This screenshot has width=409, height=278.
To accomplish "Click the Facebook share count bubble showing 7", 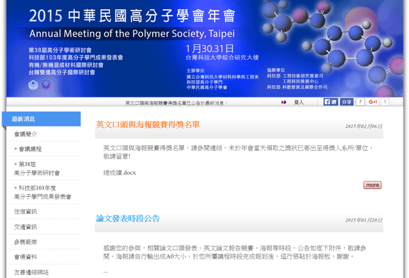I will point(360,102).
